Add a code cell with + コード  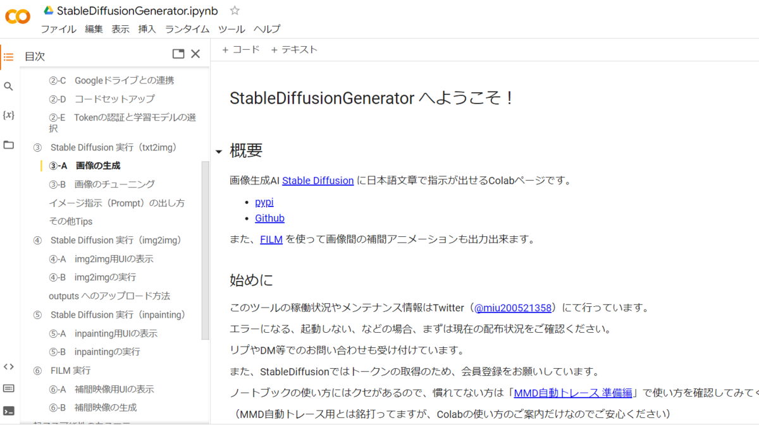(x=241, y=49)
